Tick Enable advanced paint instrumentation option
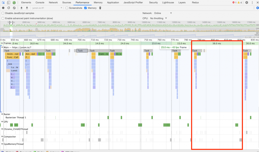 pos(3,18)
